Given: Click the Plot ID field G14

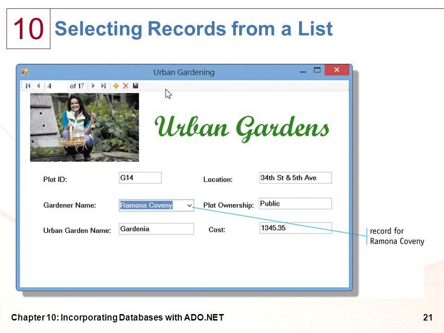Looking at the screenshot, I should [140, 178].
